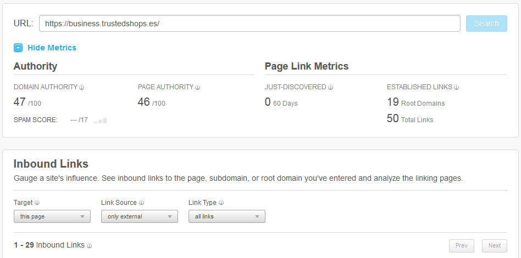Click the Domain Authority info icon
The width and height of the screenshot is (521, 258).
tap(82, 88)
